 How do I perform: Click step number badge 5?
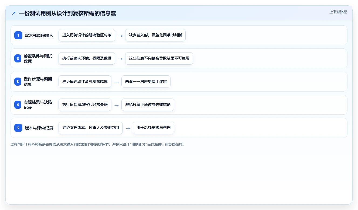pyautogui.click(x=18, y=128)
